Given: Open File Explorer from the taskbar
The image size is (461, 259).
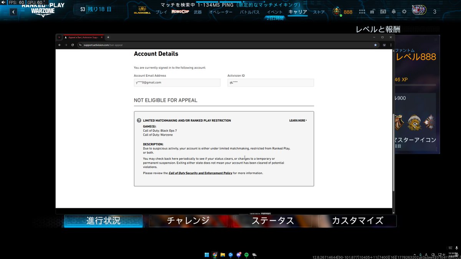Looking at the screenshot, I should coord(223,255).
